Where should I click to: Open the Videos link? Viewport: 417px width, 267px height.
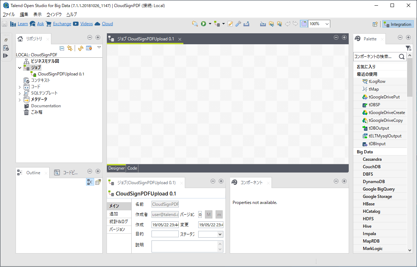click(86, 24)
